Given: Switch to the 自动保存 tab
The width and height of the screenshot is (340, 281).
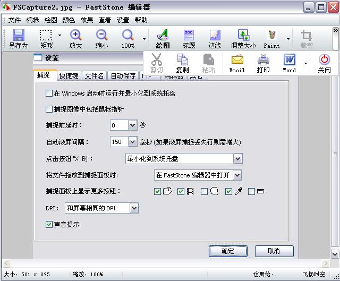Looking at the screenshot, I should coord(123,76).
